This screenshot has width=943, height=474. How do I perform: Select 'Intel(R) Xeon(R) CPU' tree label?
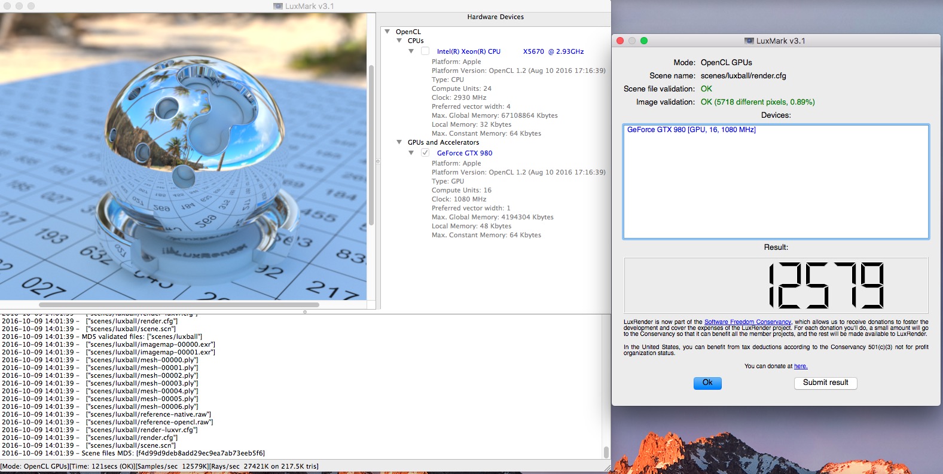469,51
